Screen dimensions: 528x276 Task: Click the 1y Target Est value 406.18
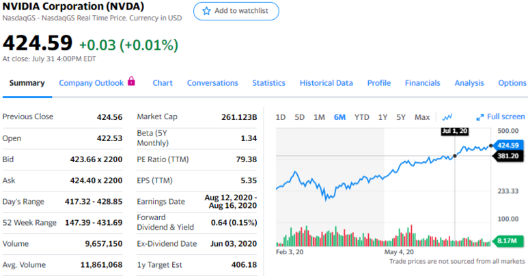pyautogui.click(x=244, y=265)
